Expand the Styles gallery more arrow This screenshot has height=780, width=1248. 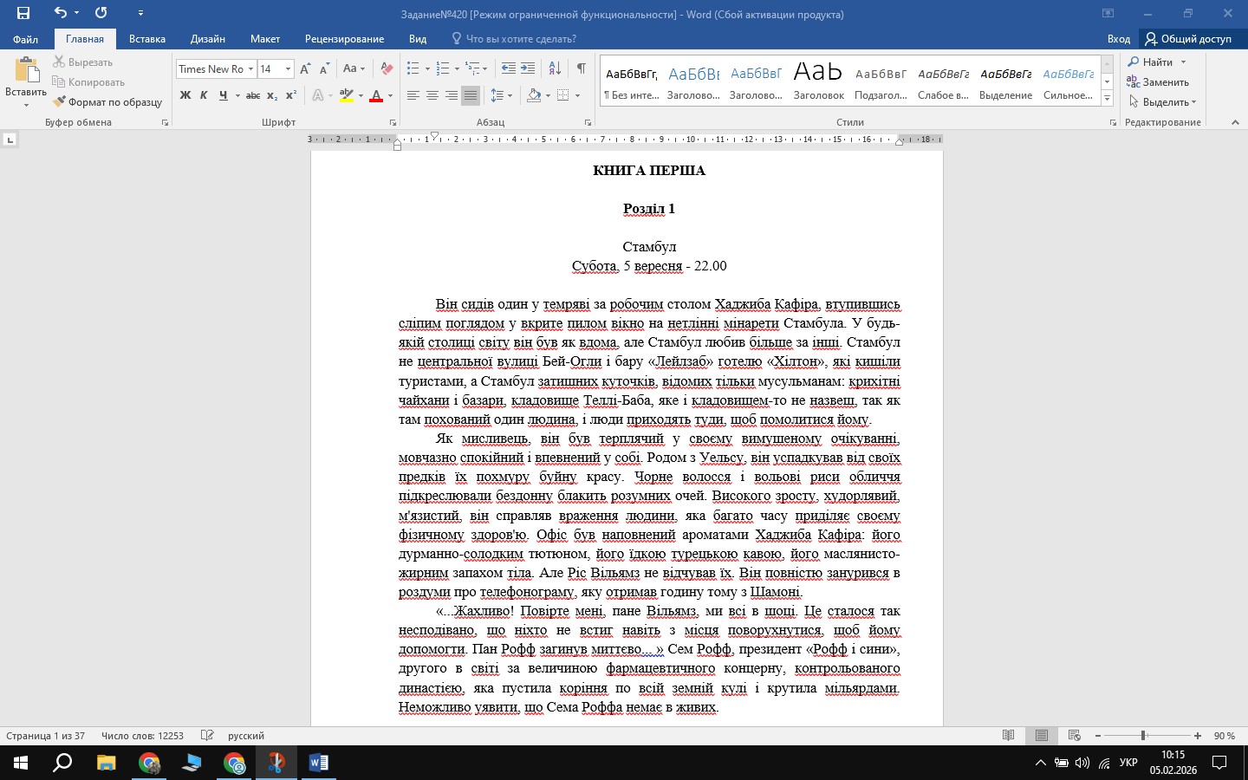[1108, 99]
